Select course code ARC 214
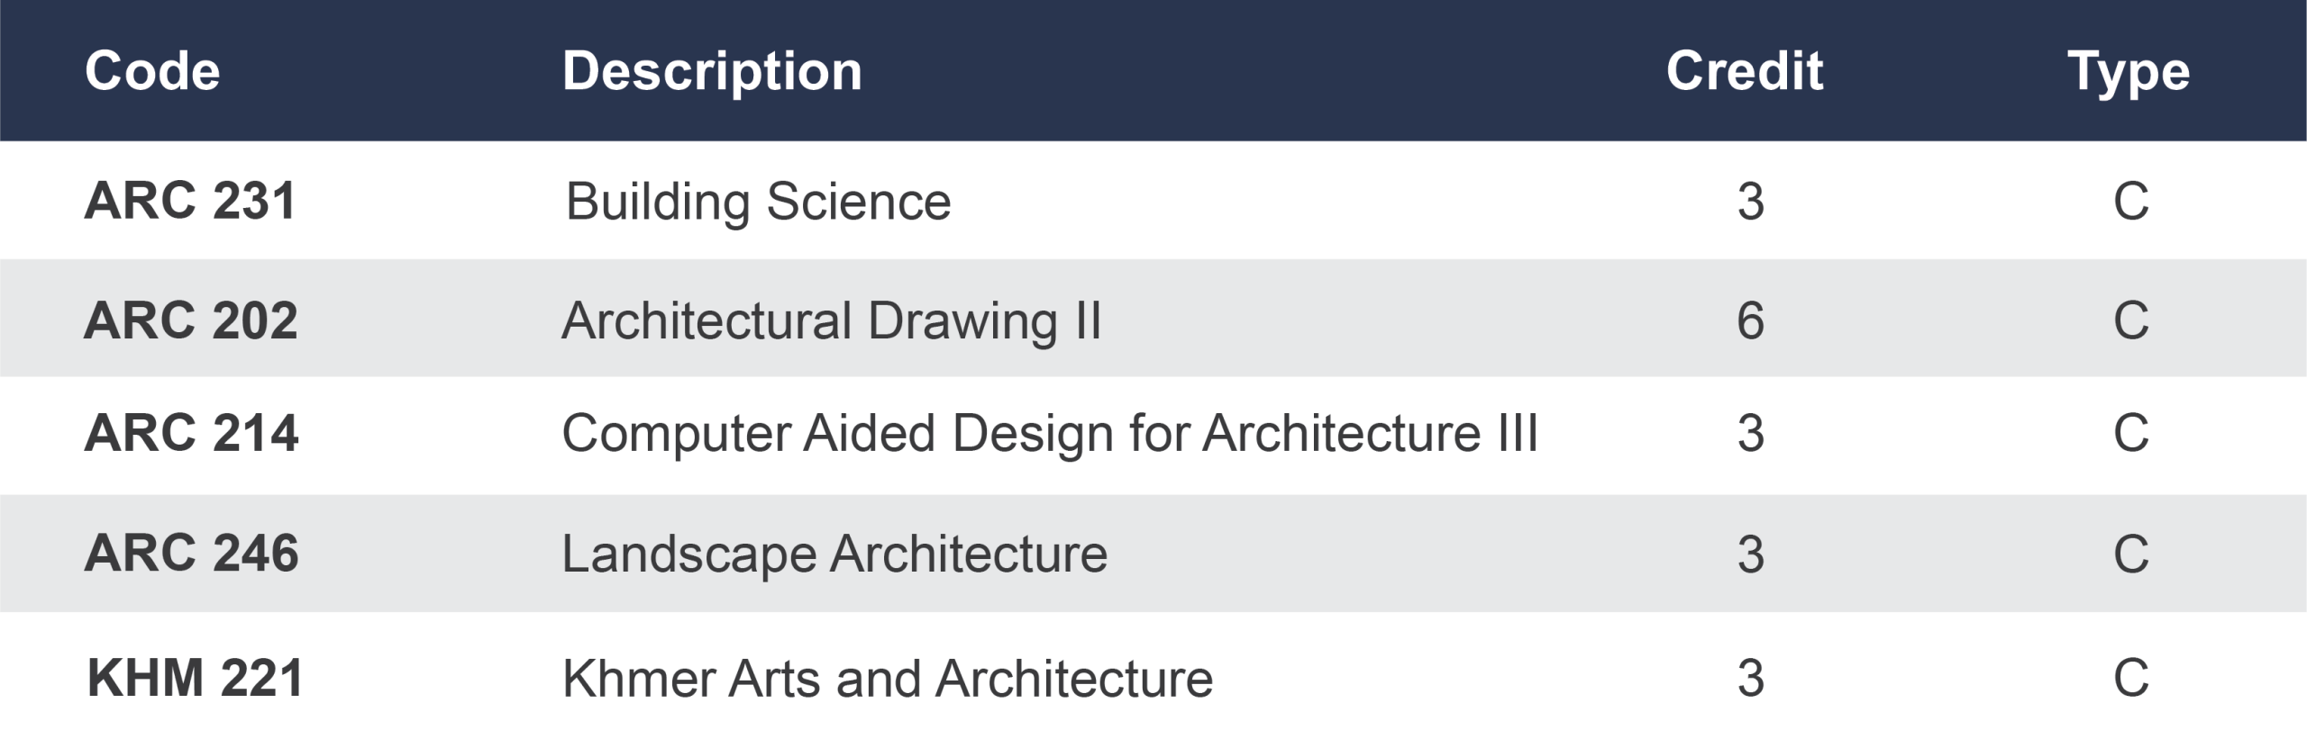 click(191, 433)
